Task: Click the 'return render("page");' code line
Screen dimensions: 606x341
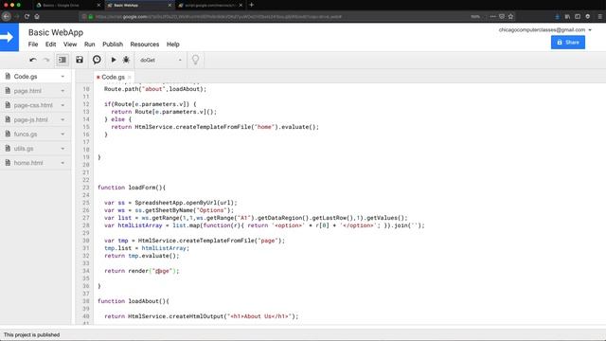Action: point(141,271)
